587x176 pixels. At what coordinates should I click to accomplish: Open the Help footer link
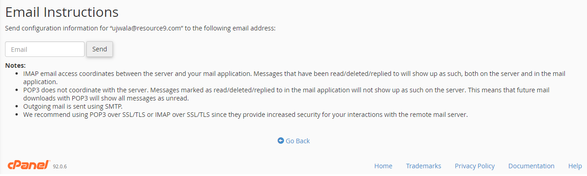pyautogui.click(x=575, y=166)
